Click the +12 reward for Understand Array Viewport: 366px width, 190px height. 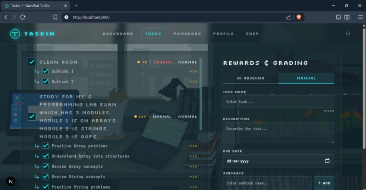click(193, 156)
